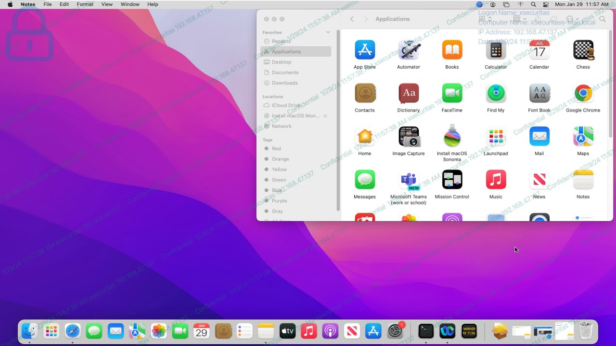Select the Microsoft Teams (work or school) app
This screenshot has height=346, width=616.
[x=409, y=180]
